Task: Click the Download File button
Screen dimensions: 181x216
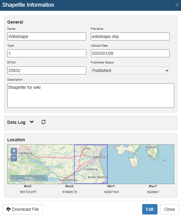Action: 23,209
